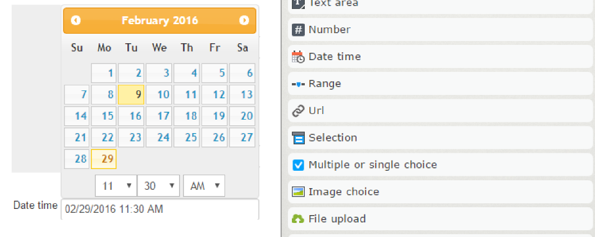
Task: Go to previous month in calendar
Action: [x=76, y=20]
